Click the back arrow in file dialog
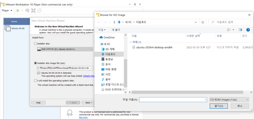Viewport: 254px width, 119px height. [99, 22]
